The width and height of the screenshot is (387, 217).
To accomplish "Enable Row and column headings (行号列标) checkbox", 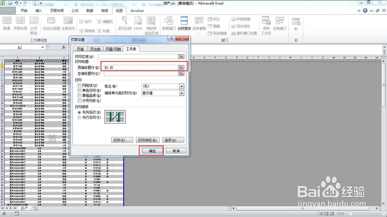I will pos(79,101).
